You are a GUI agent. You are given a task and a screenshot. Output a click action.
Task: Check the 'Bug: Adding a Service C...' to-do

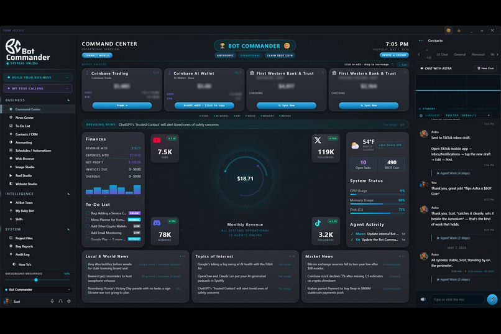(x=88, y=213)
